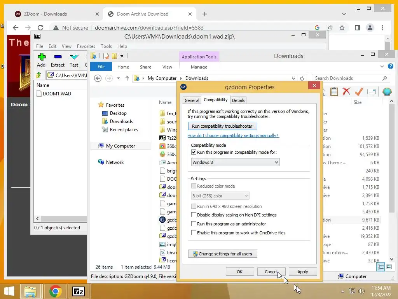The height and width of the screenshot is (299, 398).
Task: Select DOOM1.WAD file in 7-Zip list
Action: click(x=54, y=93)
